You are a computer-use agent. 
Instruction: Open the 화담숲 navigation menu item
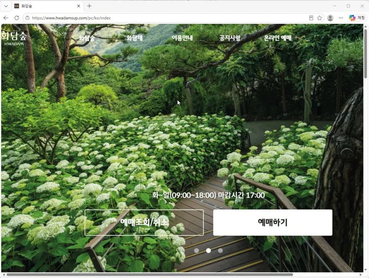(86, 38)
